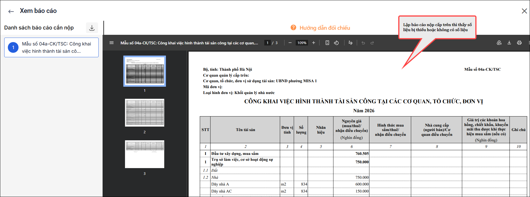
Task: Click the Ghi chú column header
Action: pos(518,130)
